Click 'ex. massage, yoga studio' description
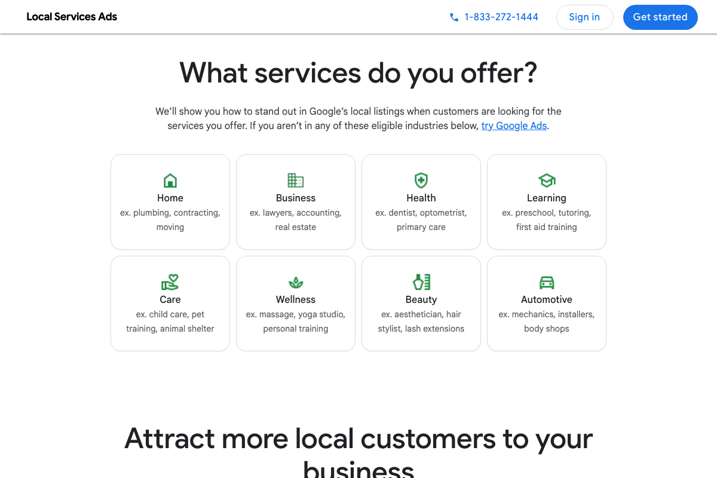Screen dimensions: 717x478 click(x=296, y=321)
